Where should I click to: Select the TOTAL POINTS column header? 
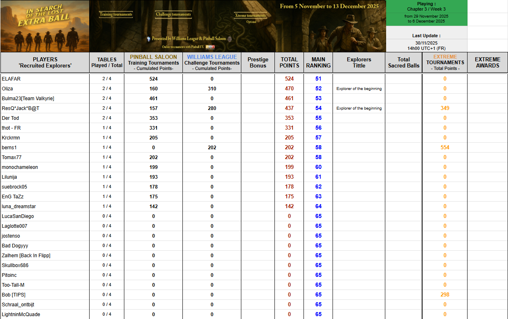point(289,63)
